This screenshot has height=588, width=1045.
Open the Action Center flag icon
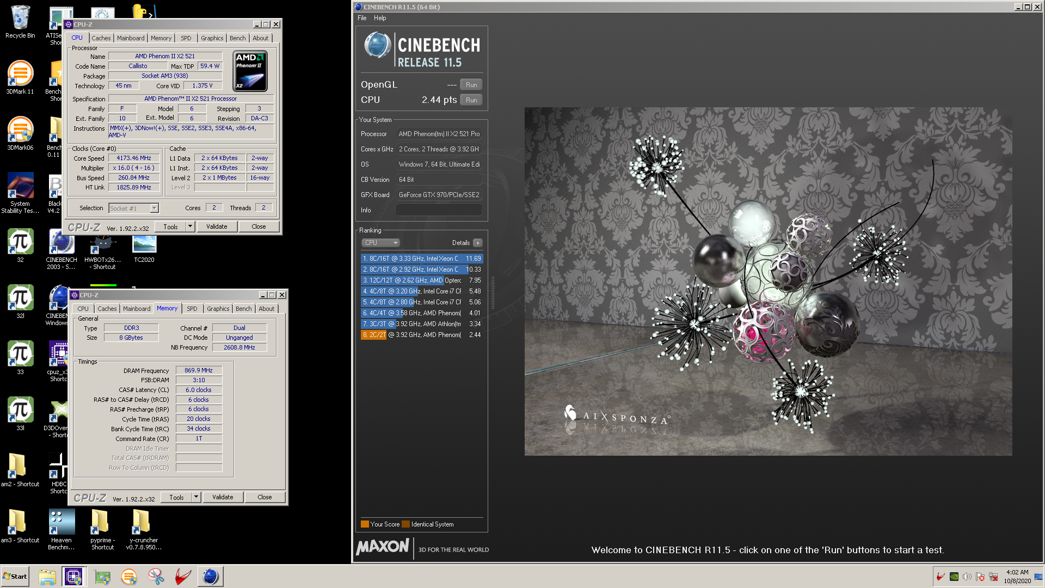[x=980, y=577]
